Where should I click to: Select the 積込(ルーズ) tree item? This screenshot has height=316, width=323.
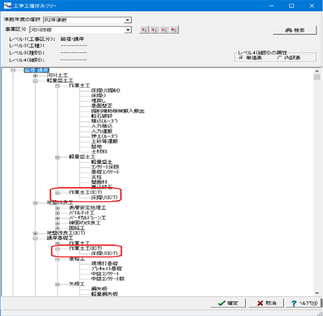point(104,121)
